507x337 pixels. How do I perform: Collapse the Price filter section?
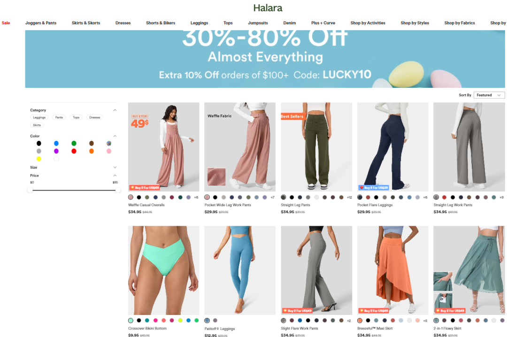[x=115, y=175]
